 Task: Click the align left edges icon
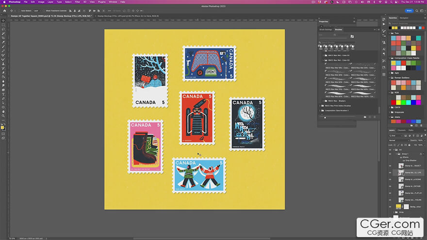(70, 11)
